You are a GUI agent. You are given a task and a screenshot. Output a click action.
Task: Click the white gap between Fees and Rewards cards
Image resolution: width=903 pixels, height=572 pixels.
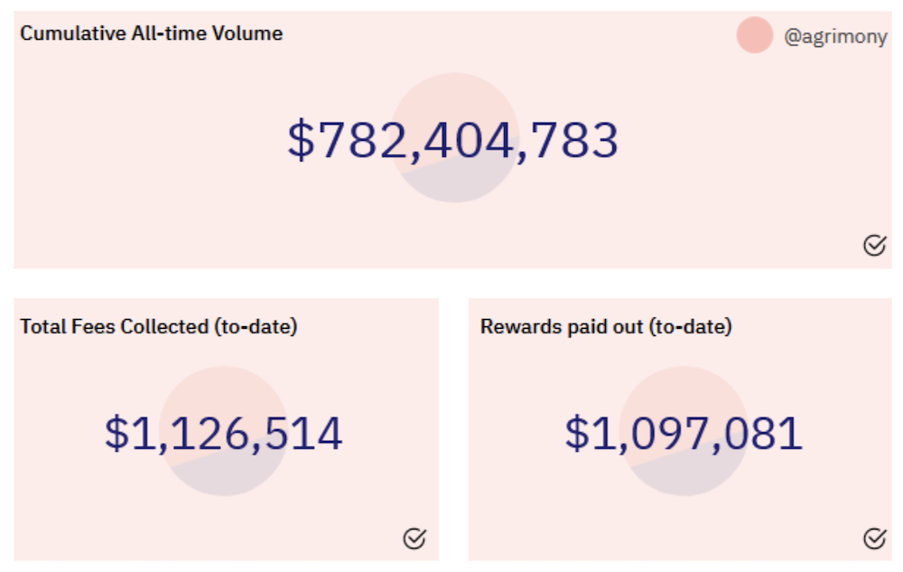coord(454,429)
